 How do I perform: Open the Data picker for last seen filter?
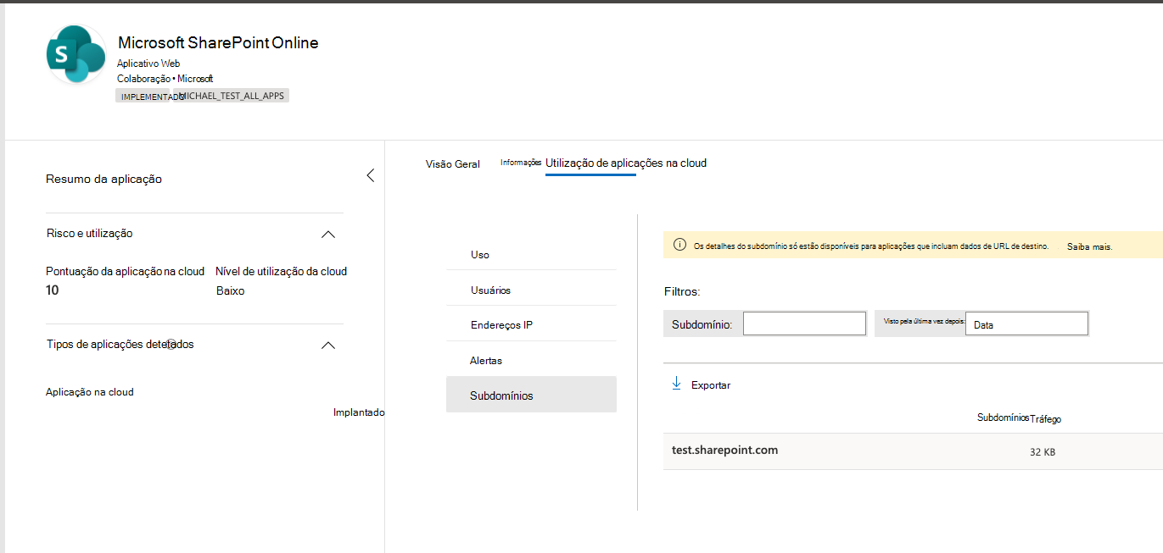coord(1026,324)
